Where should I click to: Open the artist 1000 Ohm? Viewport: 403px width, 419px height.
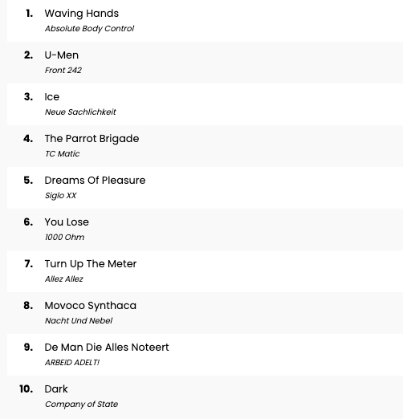coord(64,237)
